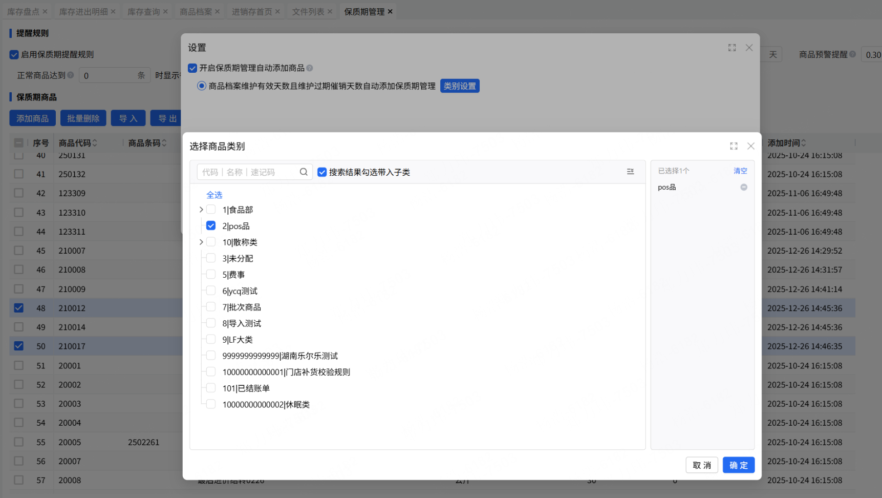Screen dimensions: 882x498
Task: Uncheck row 48 in product table
Action: [x=19, y=308]
